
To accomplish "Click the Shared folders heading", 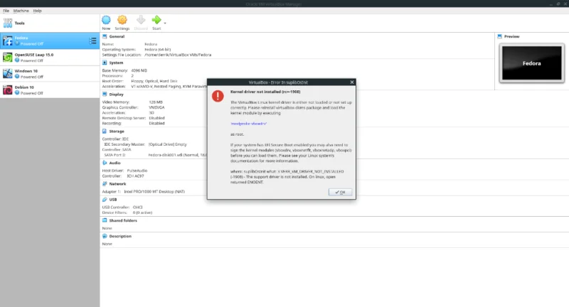I will click(x=123, y=220).
